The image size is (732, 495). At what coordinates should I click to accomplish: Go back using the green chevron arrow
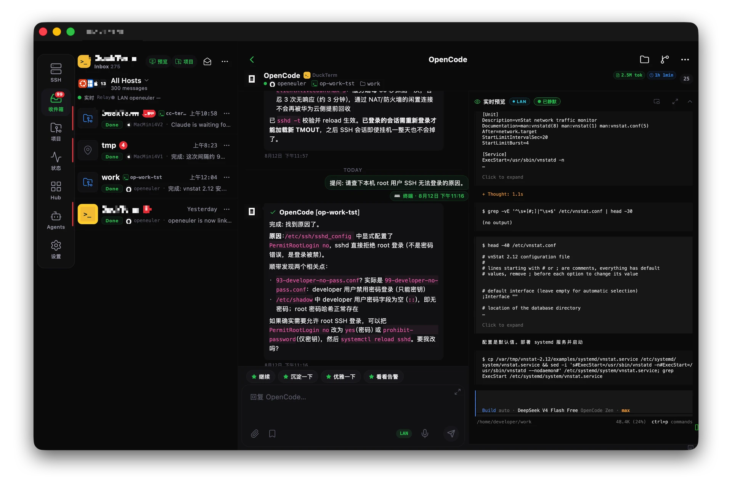[252, 59]
